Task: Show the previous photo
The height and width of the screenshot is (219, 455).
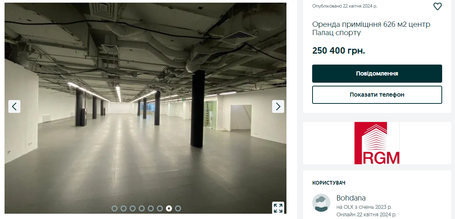Action: pyautogui.click(x=14, y=106)
